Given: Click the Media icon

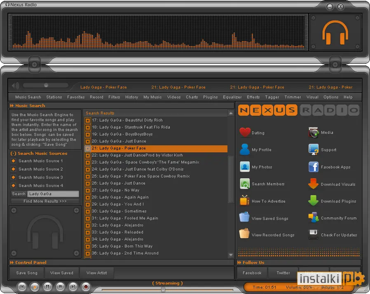Looking at the screenshot, I should pyautogui.click(x=314, y=133).
